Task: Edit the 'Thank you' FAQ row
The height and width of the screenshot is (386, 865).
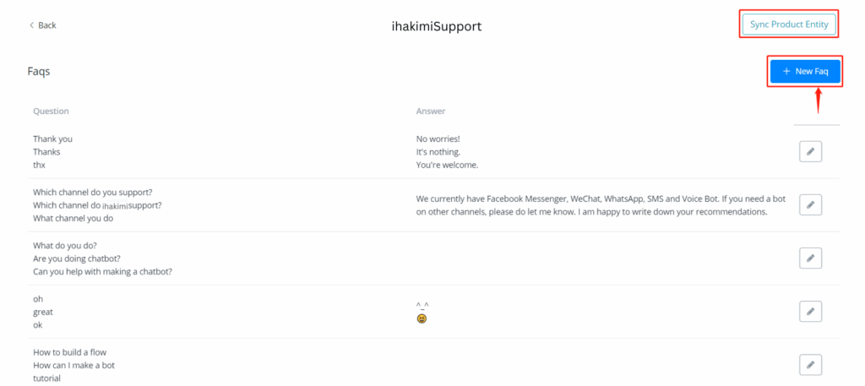Action: (810, 151)
